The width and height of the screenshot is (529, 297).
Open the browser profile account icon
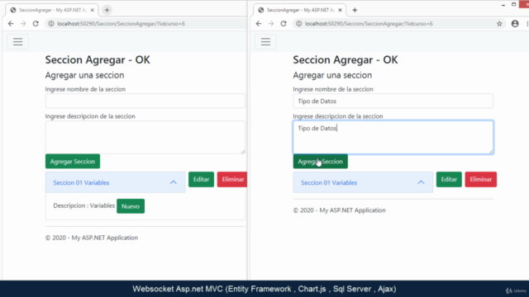(x=515, y=24)
